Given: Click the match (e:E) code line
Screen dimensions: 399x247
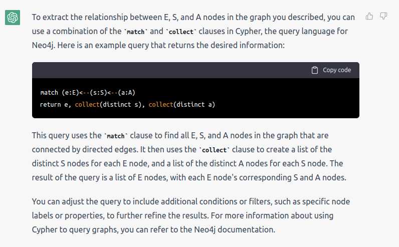Looking at the screenshot, I should pyautogui.click(x=88, y=93).
